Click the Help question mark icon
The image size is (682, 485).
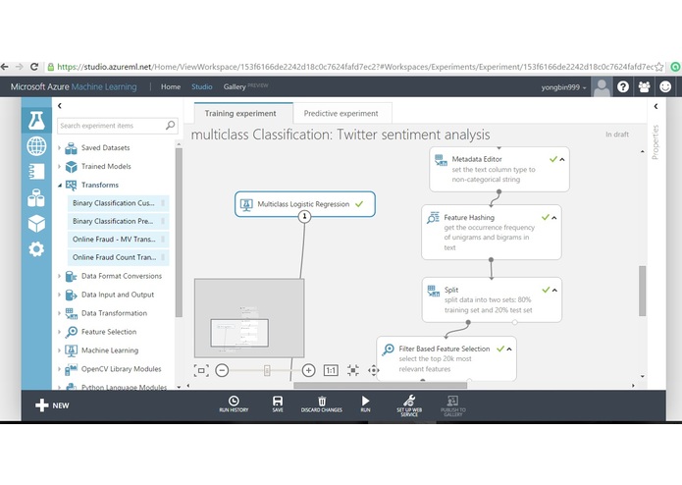tap(623, 87)
